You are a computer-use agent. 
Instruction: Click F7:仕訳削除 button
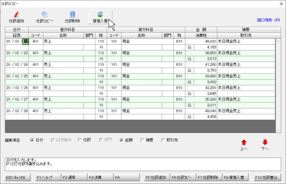click(209, 177)
